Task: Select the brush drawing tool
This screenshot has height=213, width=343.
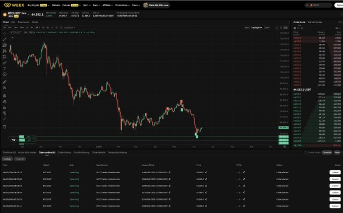Action: pos(5,63)
